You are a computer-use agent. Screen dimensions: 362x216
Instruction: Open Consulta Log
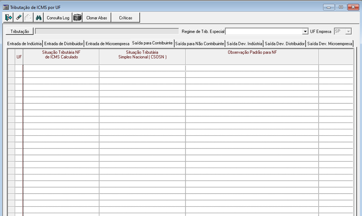point(58,17)
